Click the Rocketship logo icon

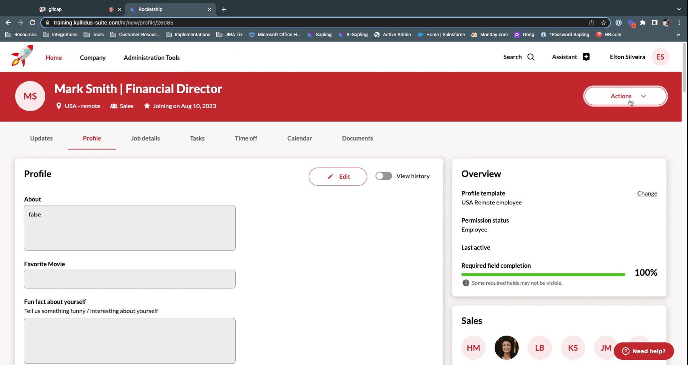click(22, 56)
